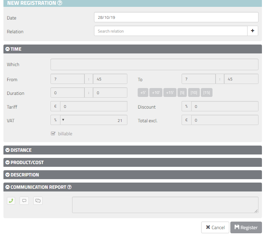Click the |15| rounding shortcut
264x236 pixels.
[207, 92]
